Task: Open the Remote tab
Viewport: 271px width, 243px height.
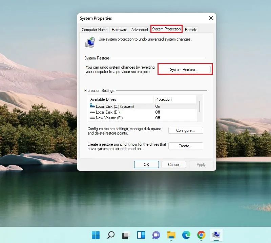Action: click(191, 30)
